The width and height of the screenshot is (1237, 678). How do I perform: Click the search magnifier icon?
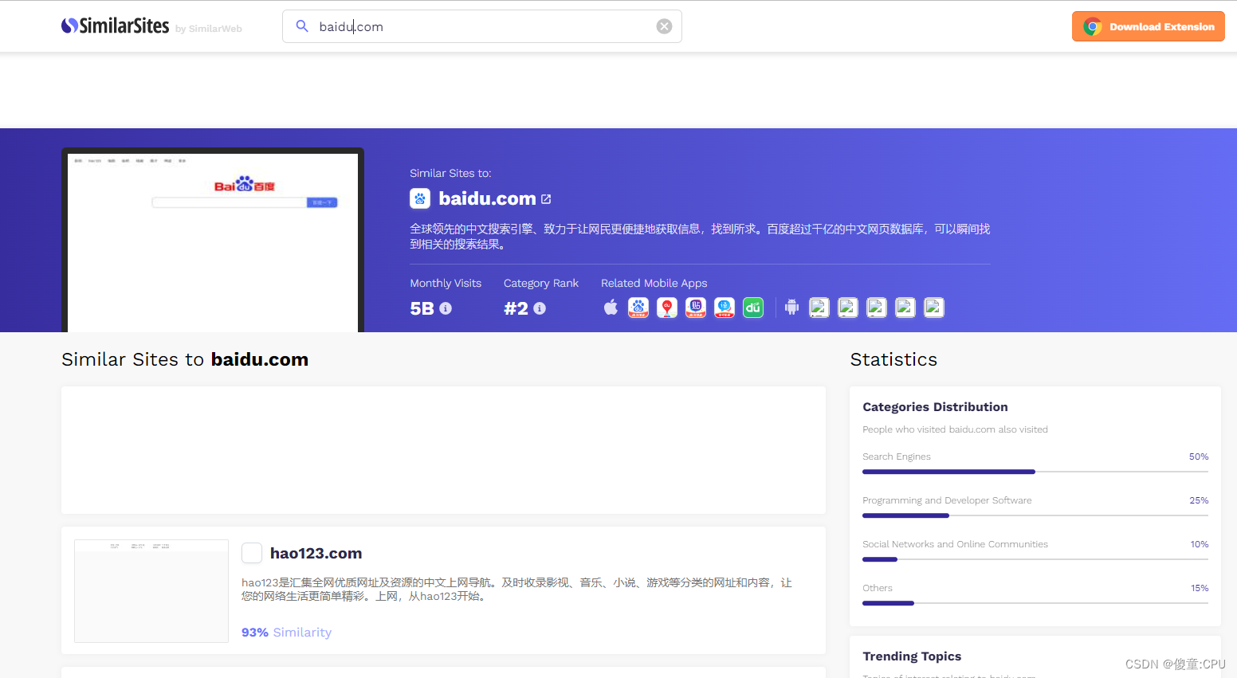[x=302, y=26]
